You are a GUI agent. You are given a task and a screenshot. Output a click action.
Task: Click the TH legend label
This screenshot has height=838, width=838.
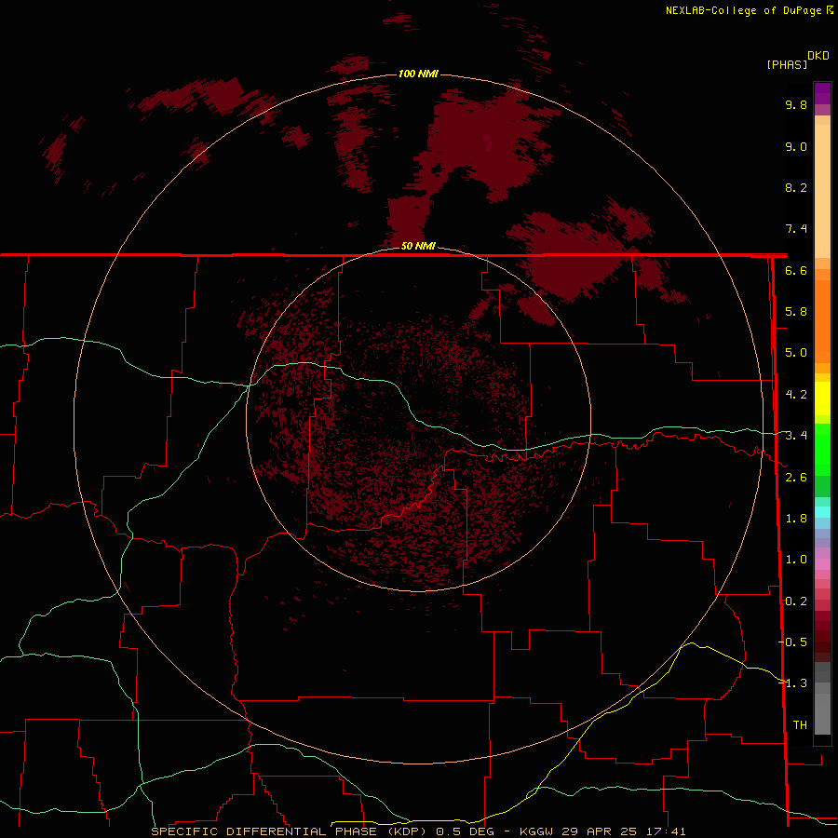click(x=800, y=725)
